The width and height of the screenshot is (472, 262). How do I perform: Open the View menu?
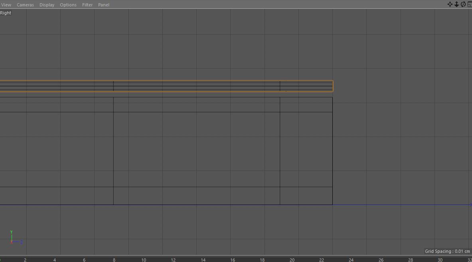[6, 5]
